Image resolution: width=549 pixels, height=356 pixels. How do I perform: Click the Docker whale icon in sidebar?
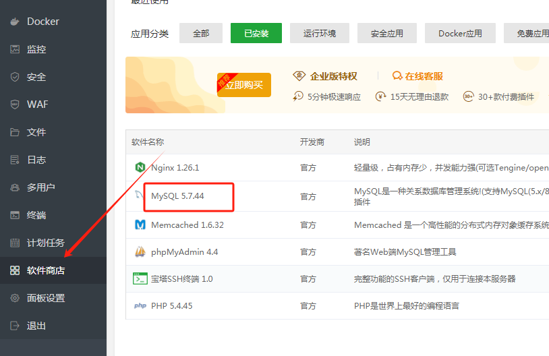15,22
